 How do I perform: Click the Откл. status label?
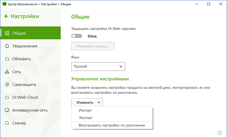point(92,36)
